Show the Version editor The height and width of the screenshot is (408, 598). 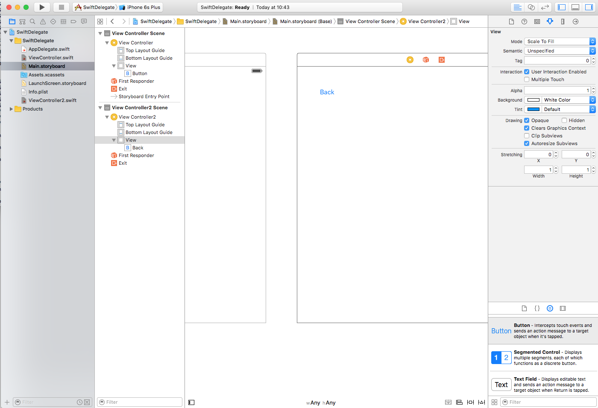(545, 7)
